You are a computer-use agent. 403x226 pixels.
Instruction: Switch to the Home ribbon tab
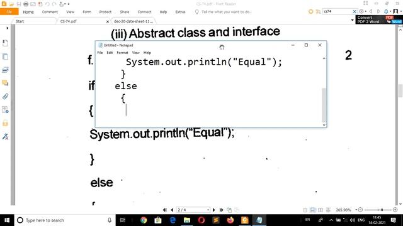point(28,12)
